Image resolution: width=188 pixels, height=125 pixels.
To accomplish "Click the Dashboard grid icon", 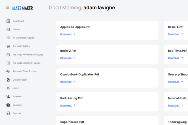I will click(8, 21).
